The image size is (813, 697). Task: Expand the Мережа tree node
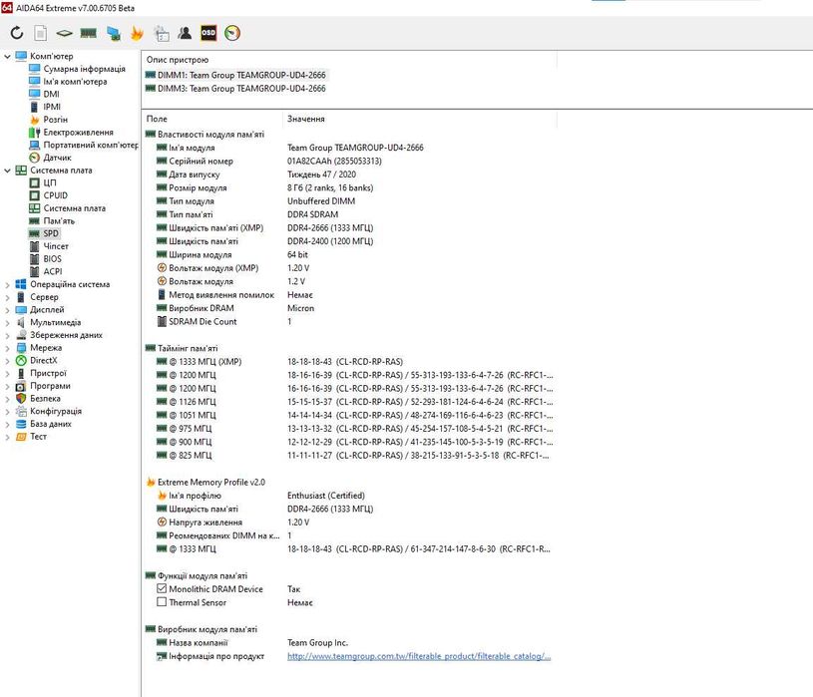click(x=7, y=348)
